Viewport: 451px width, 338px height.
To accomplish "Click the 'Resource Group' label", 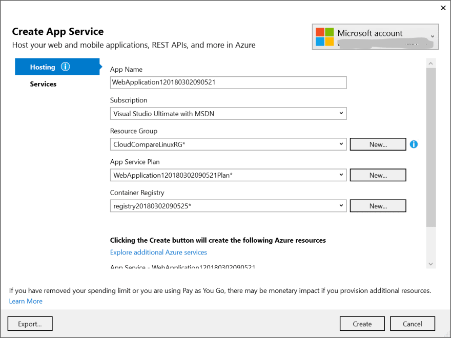I will pos(134,131).
